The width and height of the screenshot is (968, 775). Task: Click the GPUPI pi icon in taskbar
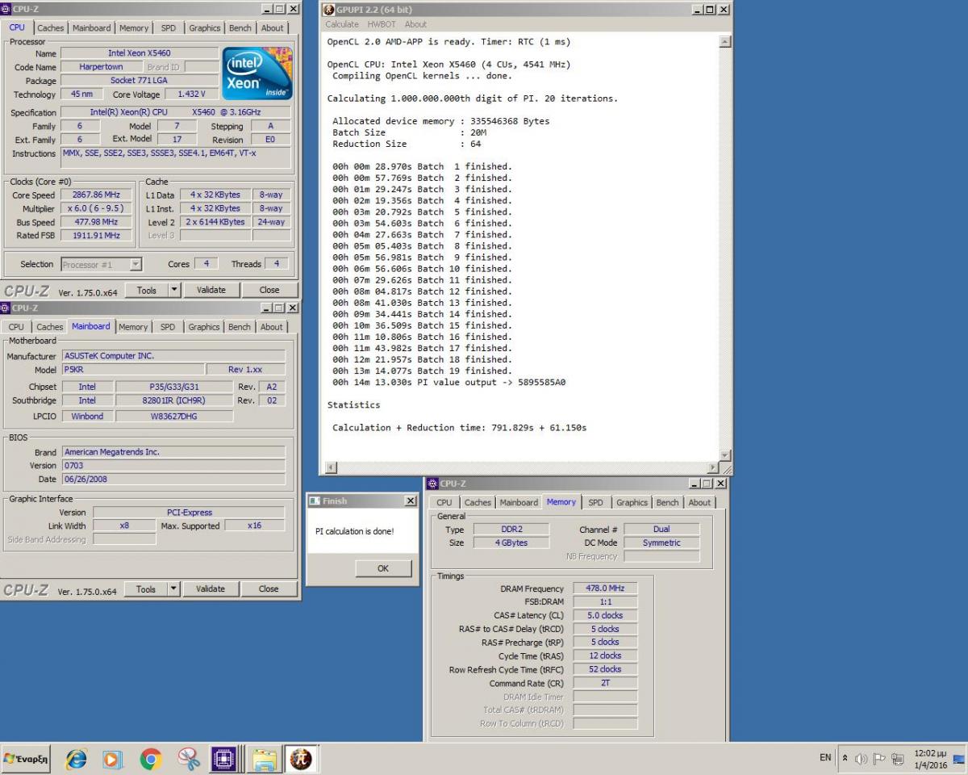click(x=301, y=758)
